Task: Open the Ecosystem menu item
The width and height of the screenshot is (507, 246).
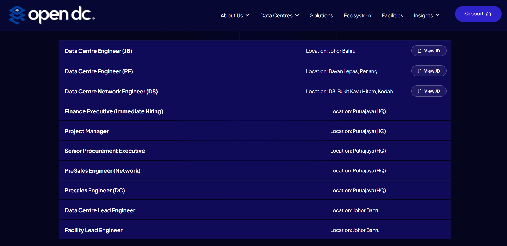Action: click(x=357, y=15)
